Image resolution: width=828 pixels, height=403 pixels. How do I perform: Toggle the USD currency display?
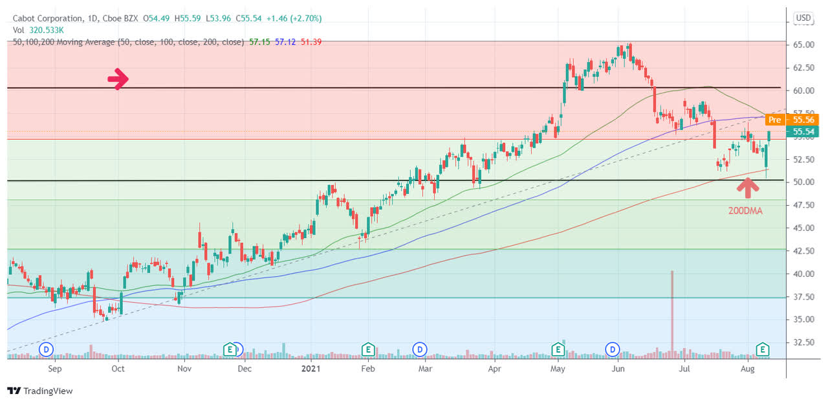802,17
